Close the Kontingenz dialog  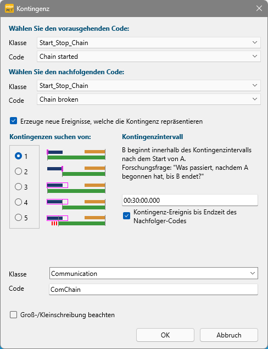pyautogui.click(x=259, y=8)
